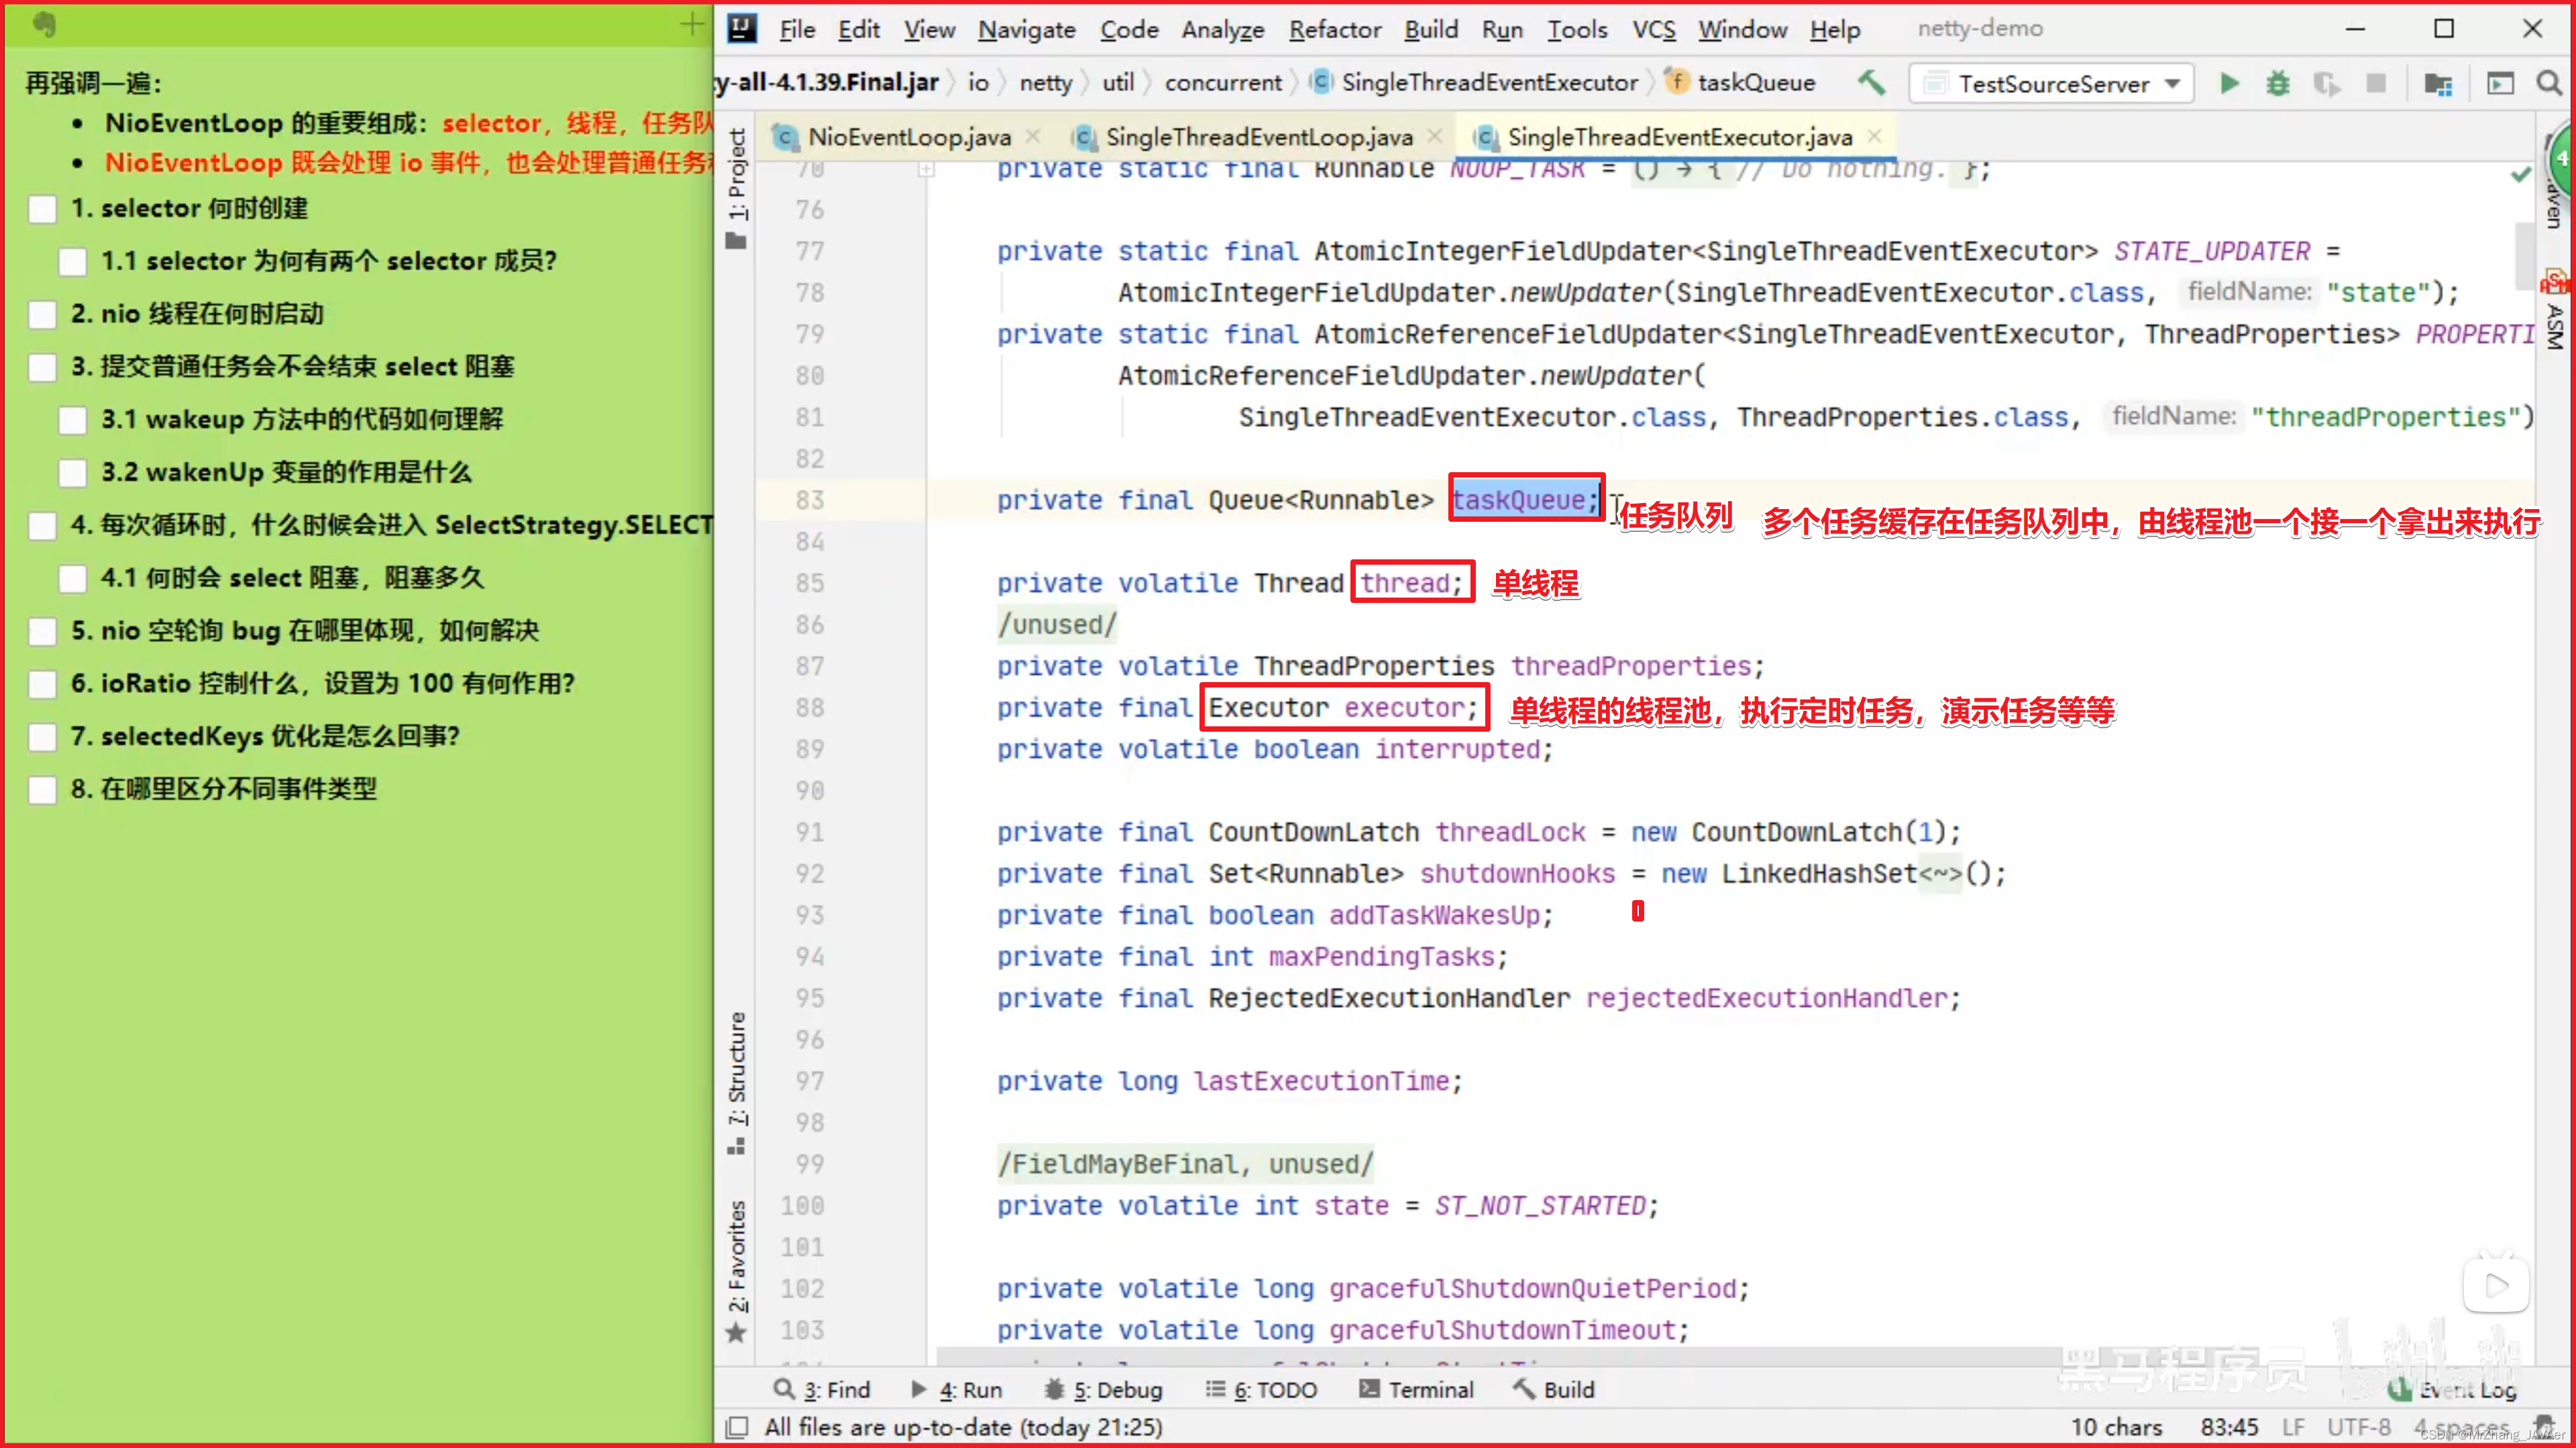Close the SingleThreadEventLoop.java tab
2576x1448 pixels.
click(x=1435, y=136)
